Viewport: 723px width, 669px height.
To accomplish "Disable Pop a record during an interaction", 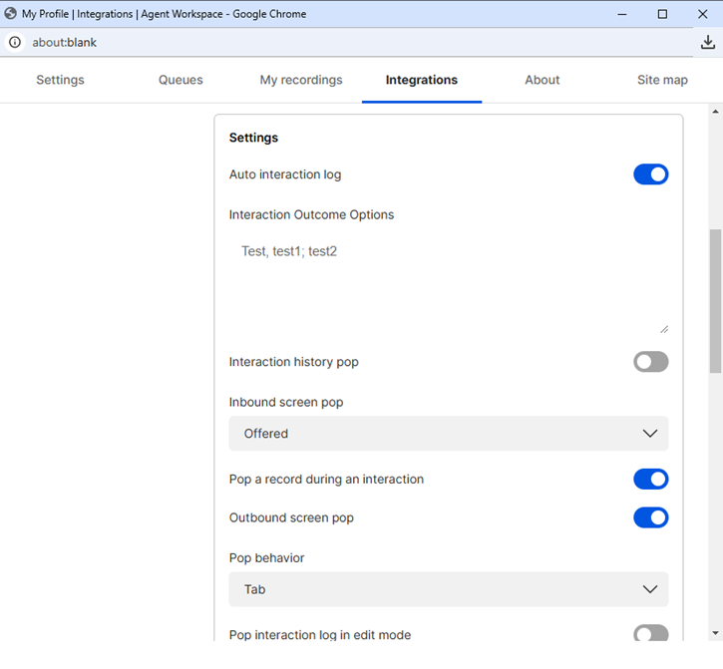I will [650, 479].
